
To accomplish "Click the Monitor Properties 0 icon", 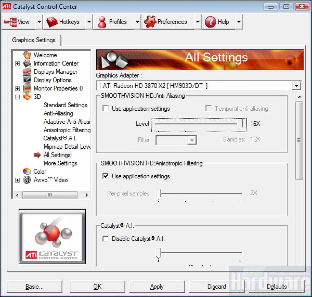I will point(27,88).
